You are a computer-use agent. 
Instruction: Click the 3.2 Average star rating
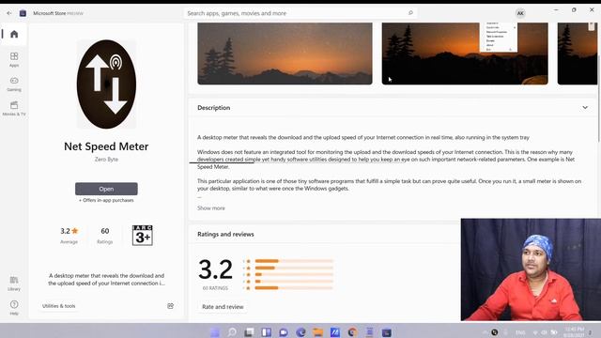69,236
